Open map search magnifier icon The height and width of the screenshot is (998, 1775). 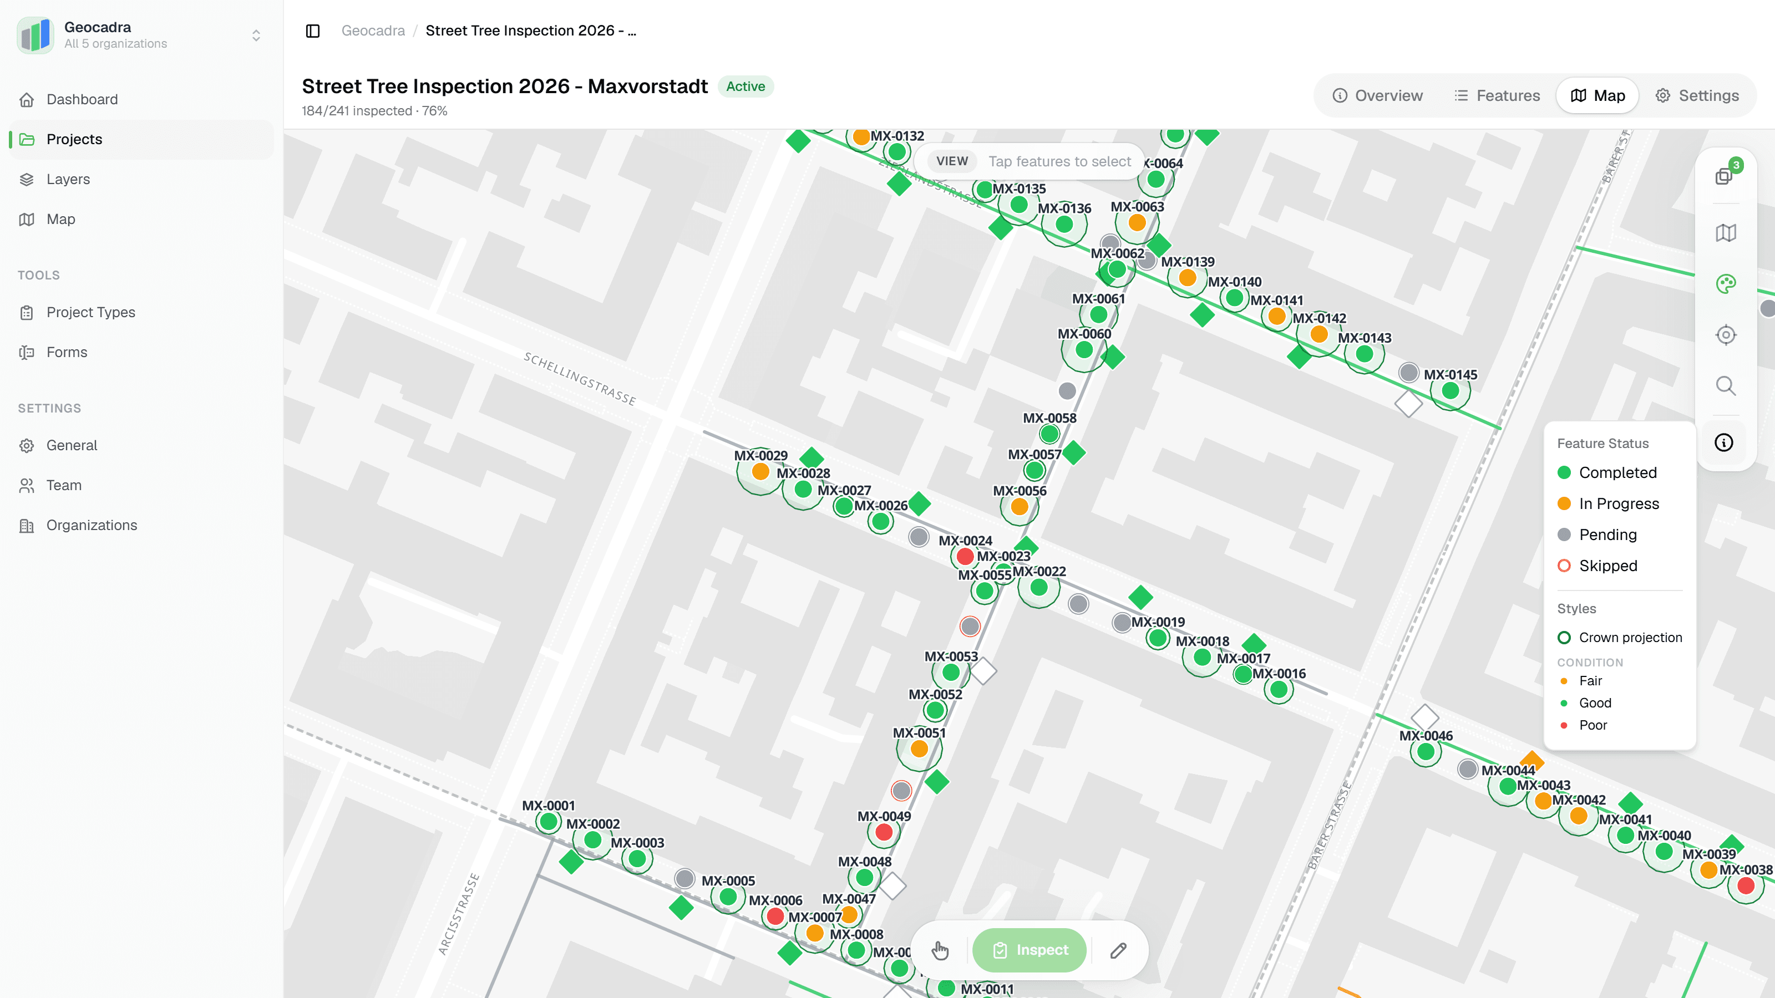click(x=1726, y=386)
